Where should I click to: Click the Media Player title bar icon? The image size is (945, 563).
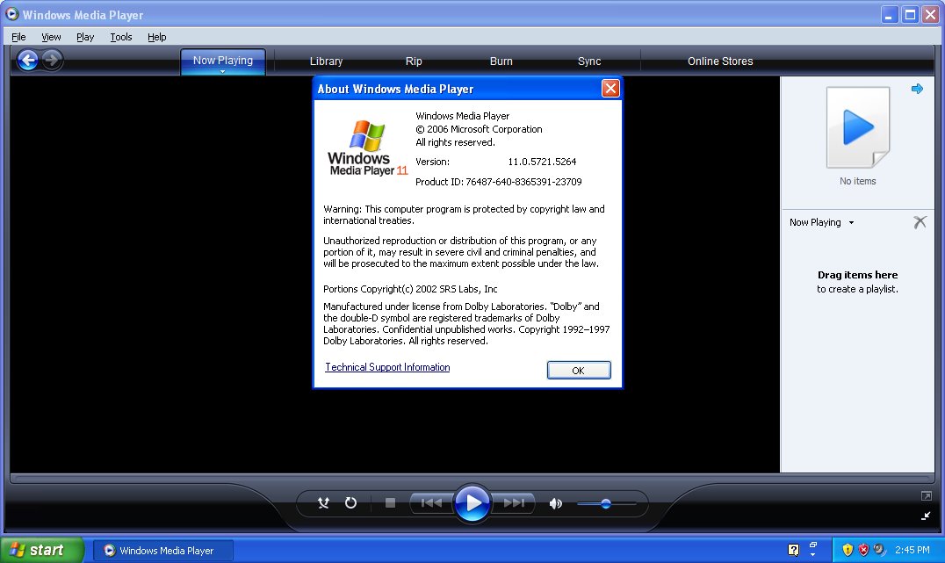pos(11,14)
